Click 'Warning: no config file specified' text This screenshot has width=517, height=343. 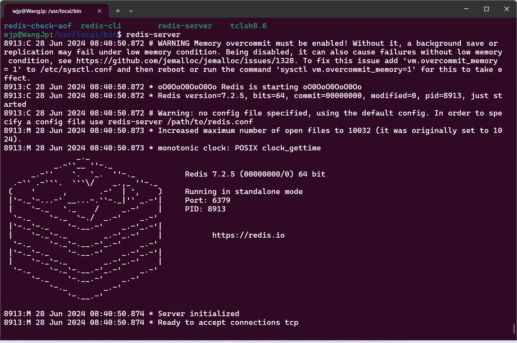(233, 113)
